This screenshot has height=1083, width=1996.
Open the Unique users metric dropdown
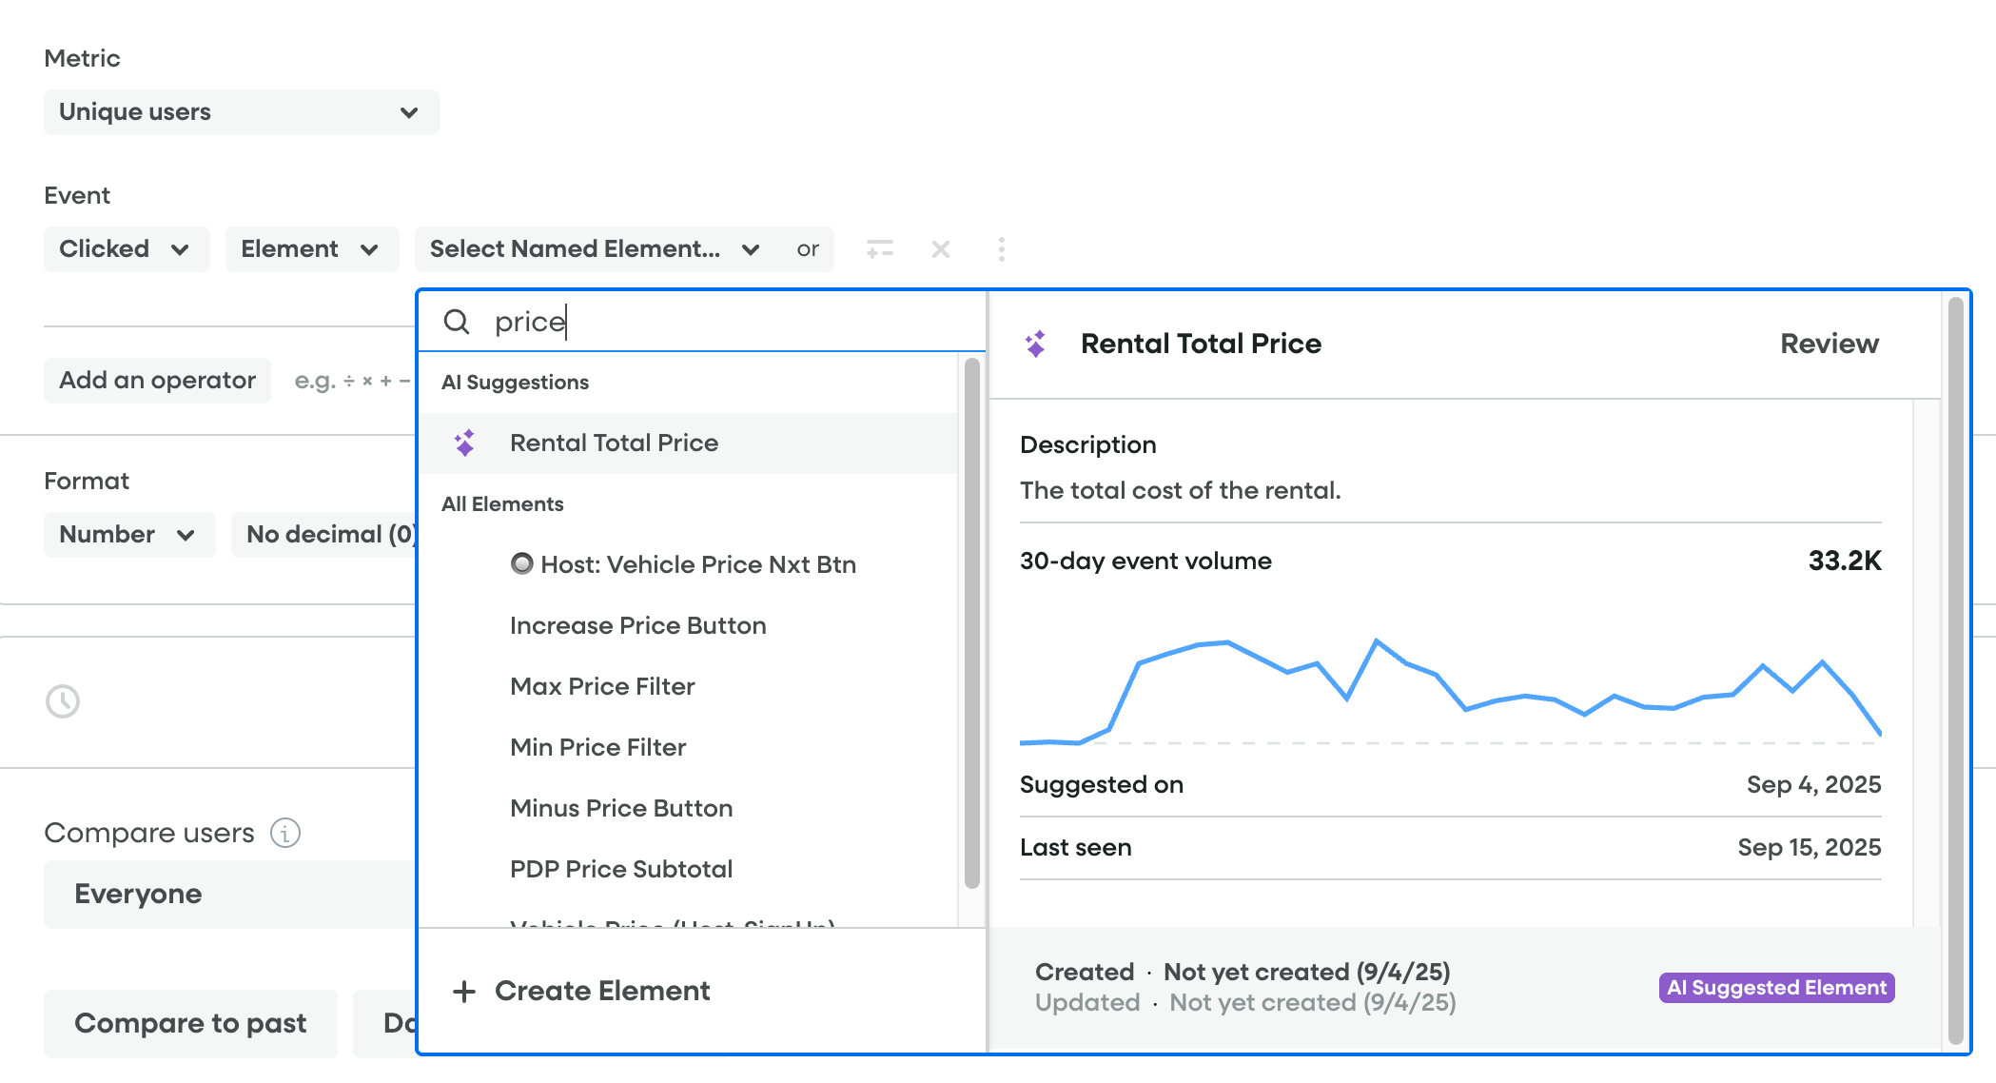point(241,112)
